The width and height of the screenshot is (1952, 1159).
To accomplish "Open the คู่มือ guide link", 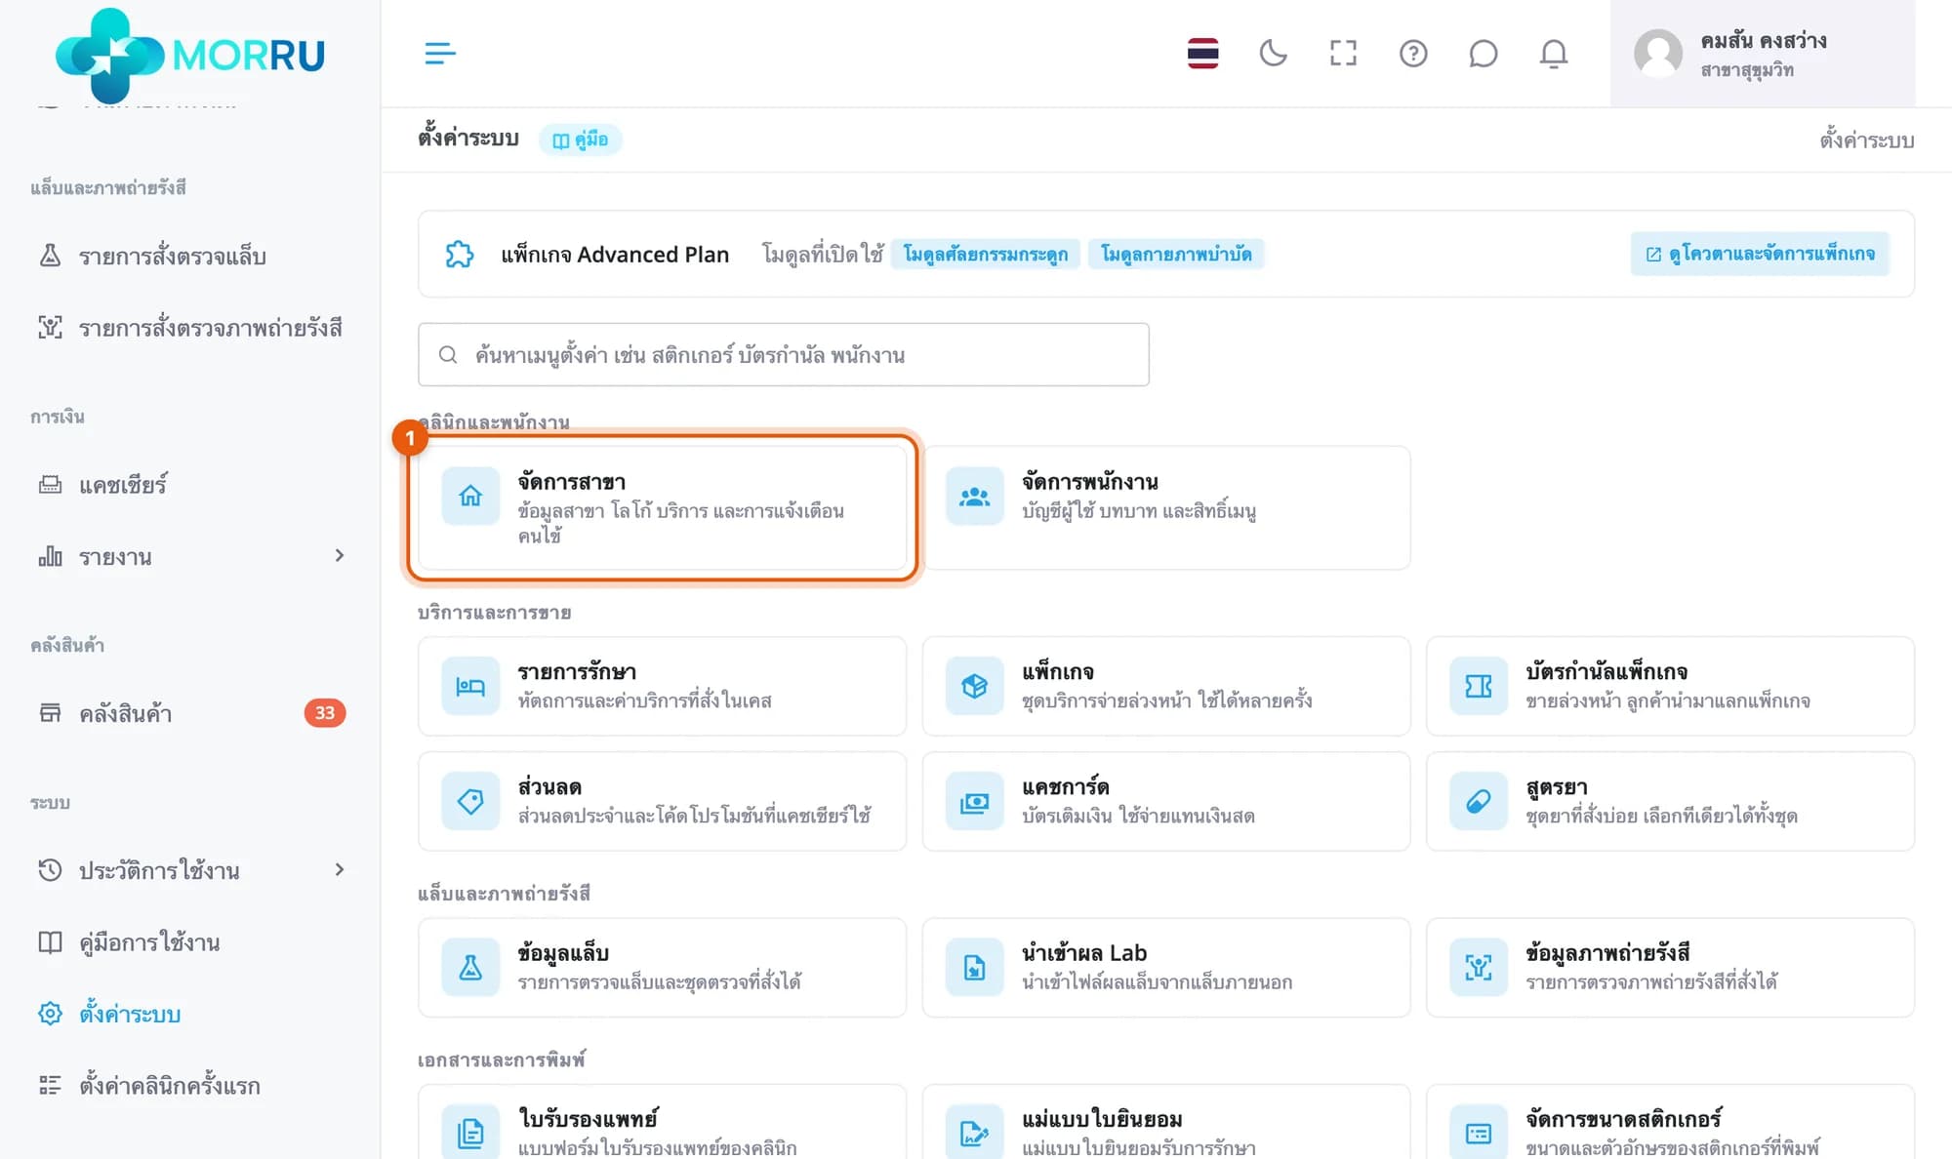I will (581, 140).
